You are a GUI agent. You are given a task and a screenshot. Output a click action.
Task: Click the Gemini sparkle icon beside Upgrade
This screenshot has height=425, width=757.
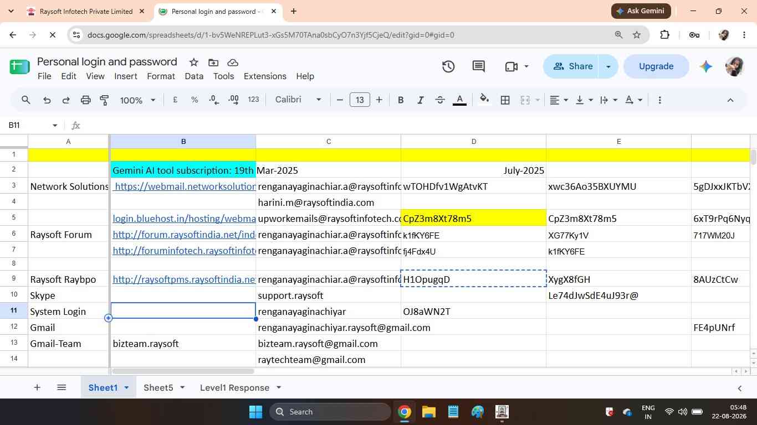click(x=705, y=66)
